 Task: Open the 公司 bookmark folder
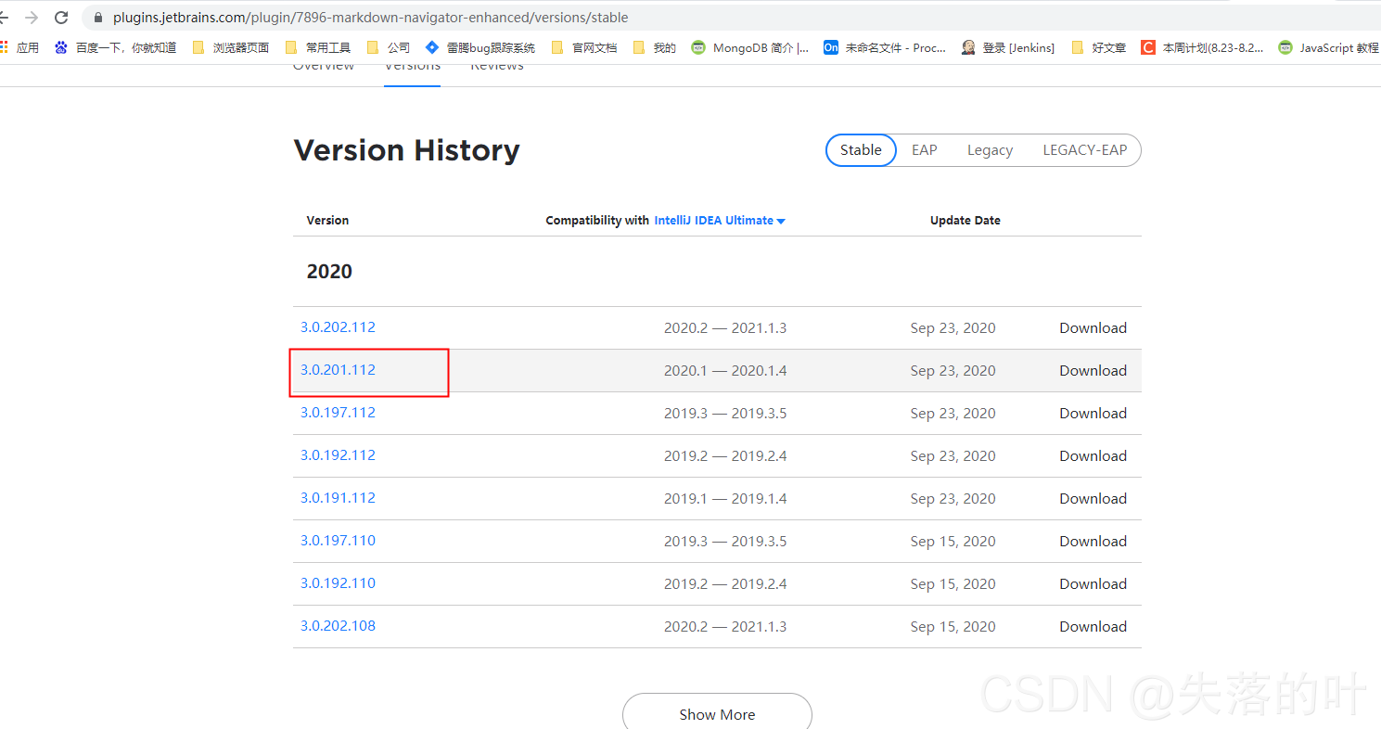coord(389,47)
